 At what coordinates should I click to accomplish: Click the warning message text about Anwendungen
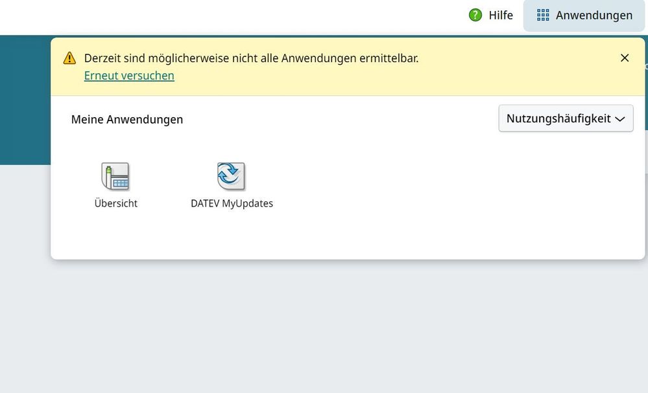click(x=251, y=58)
